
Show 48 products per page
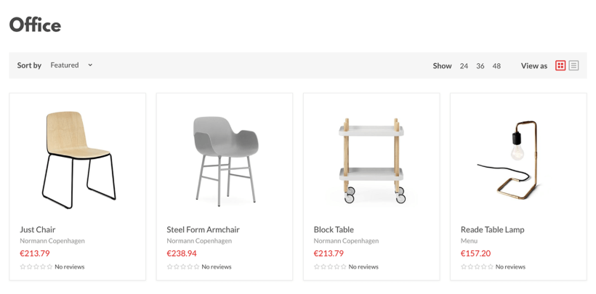(496, 66)
